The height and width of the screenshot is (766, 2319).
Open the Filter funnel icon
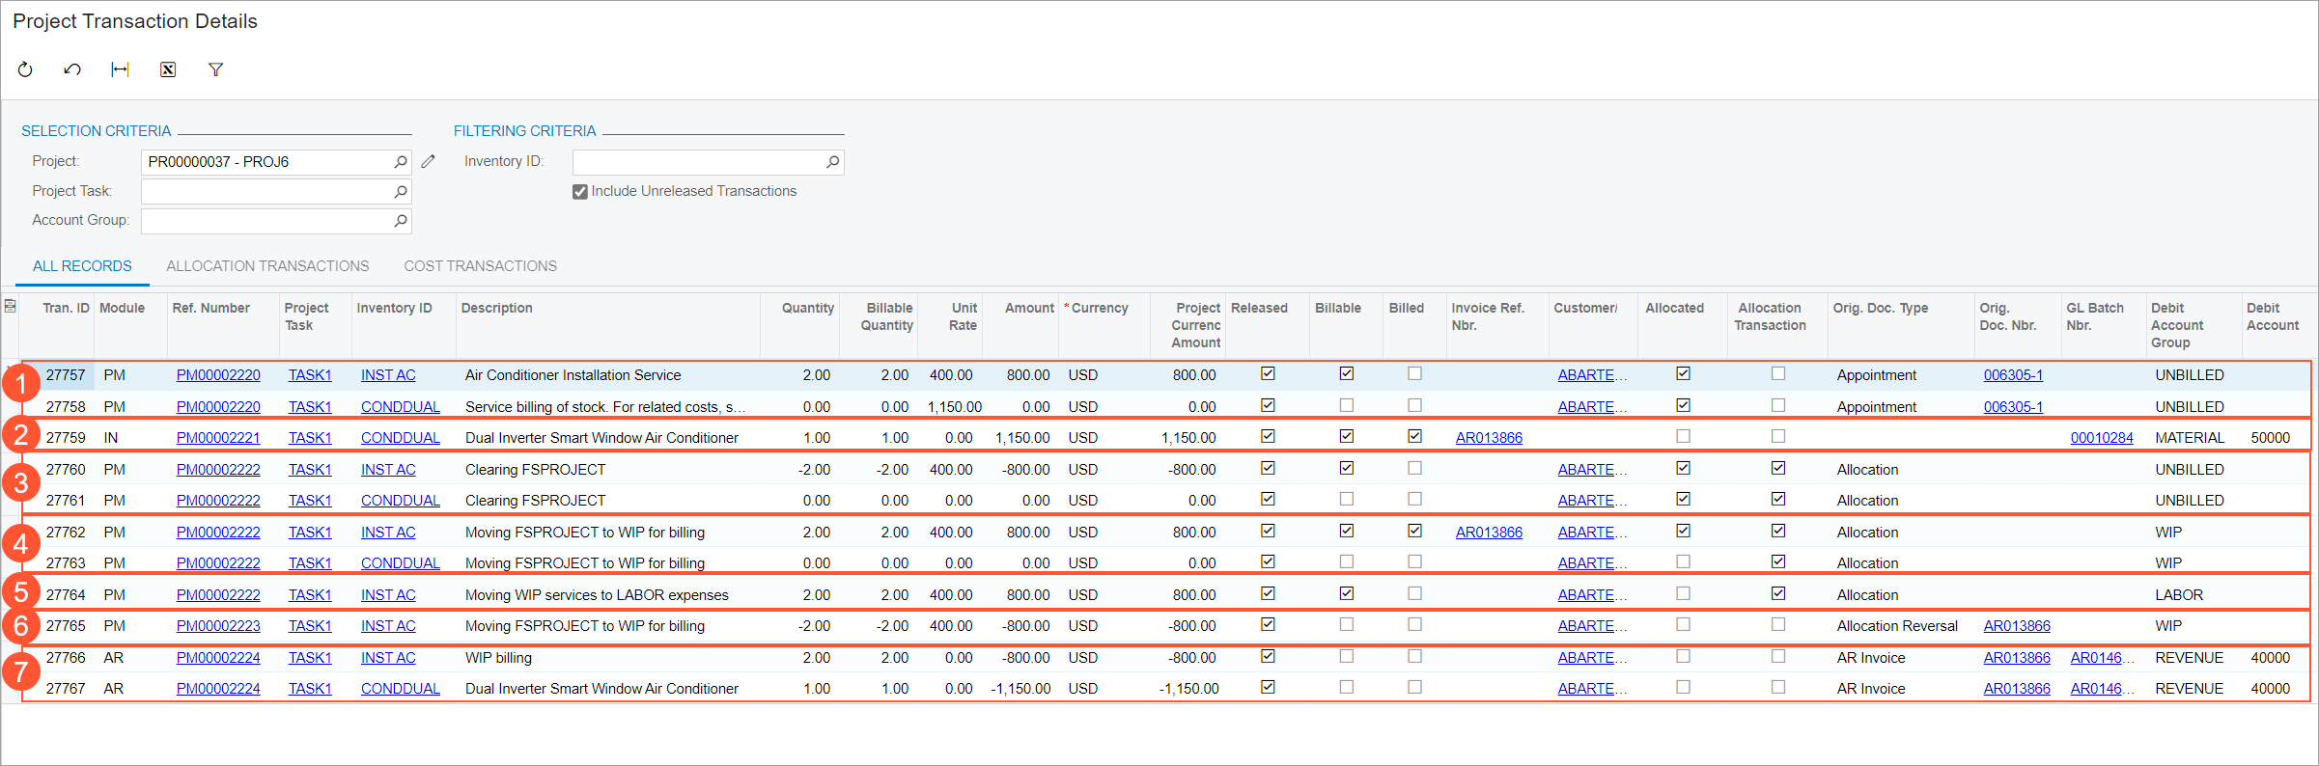(215, 69)
